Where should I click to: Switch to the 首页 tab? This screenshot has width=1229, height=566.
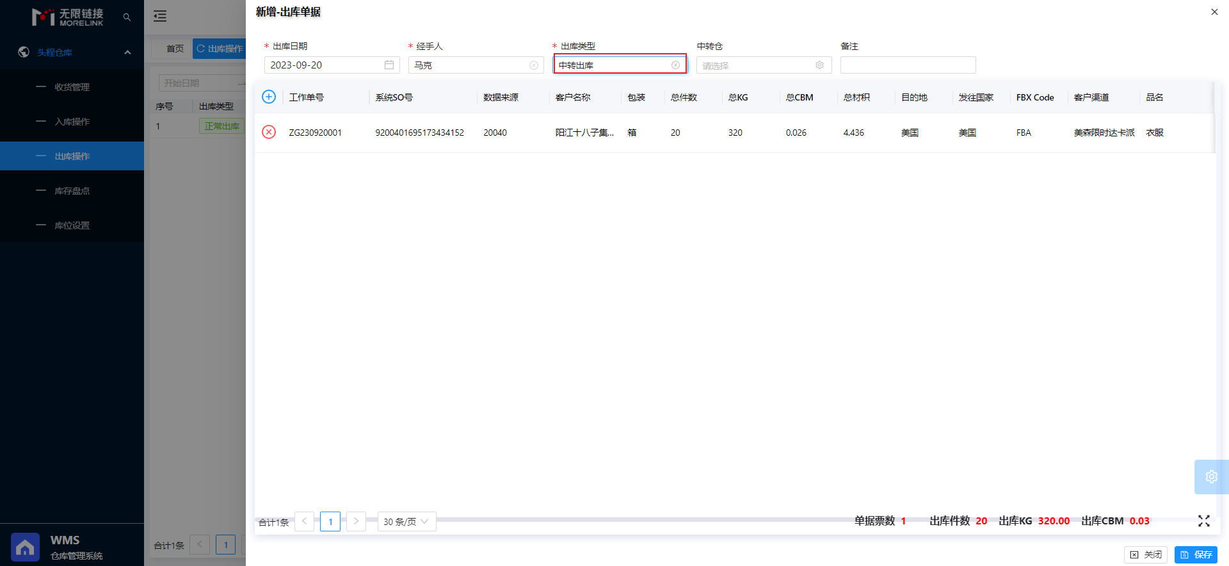click(175, 49)
